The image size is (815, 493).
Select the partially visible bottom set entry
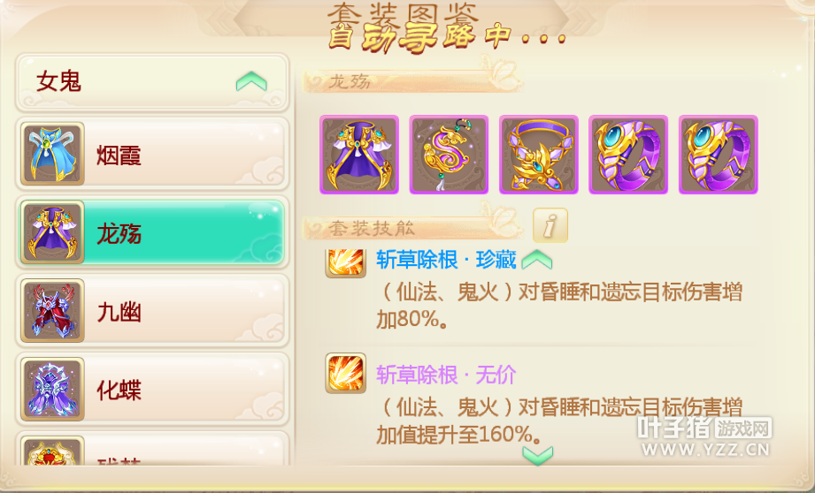pyautogui.click(x=152, y=449)
